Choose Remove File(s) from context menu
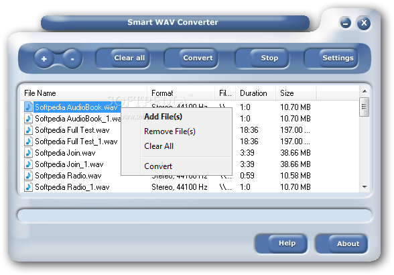Image resolution: width=394 pixels, height=275 pixels. pos(176,131)
